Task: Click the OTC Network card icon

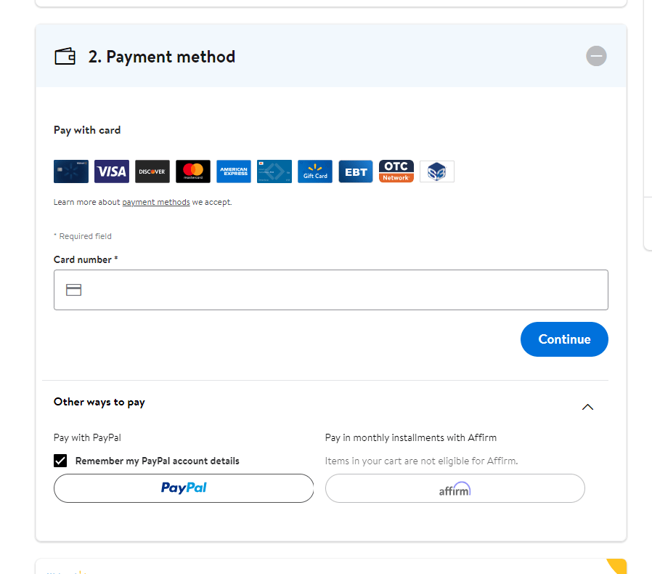Action: click(x=396, y=171)
